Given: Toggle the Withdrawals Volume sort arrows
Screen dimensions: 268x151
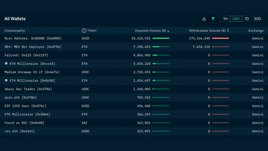Looking at the screenshot, I should 228,30.
